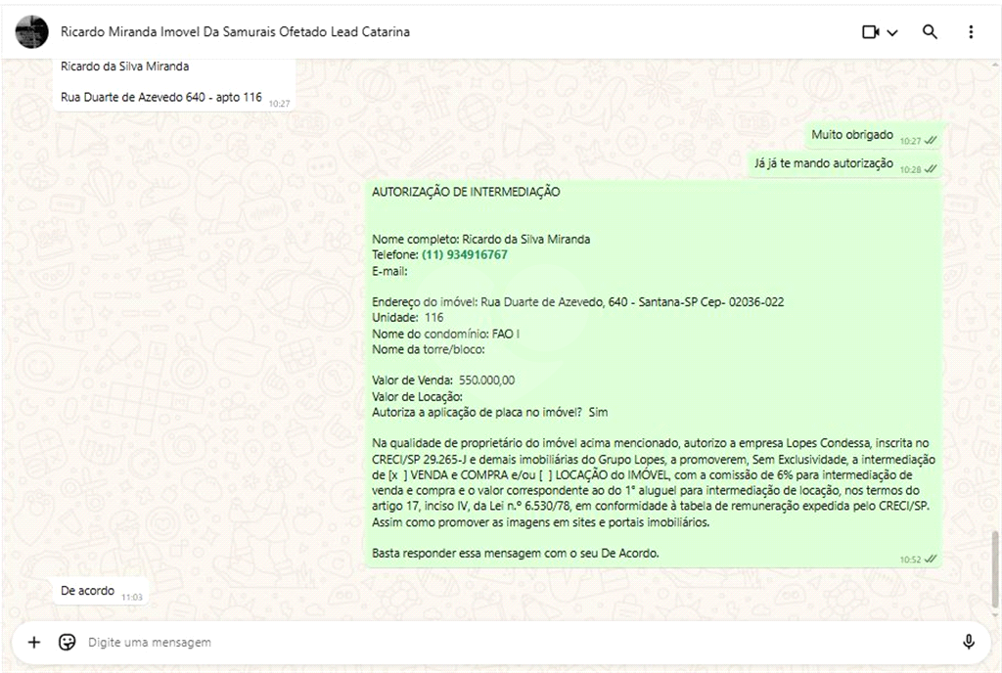This screenshot has width=1002, height=673.
Task: Click the "AUTORIZAÇÃO DE INTERMEDIAÇÃO" message heading
Action: (x=466, y=193)
